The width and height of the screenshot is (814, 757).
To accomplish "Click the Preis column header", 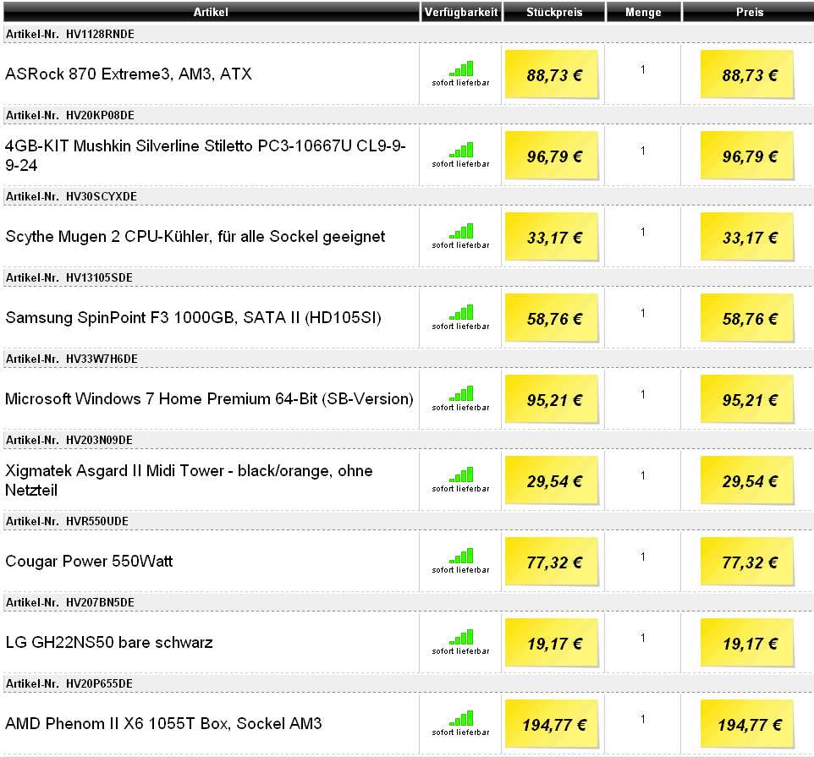I will click(749, 12).
